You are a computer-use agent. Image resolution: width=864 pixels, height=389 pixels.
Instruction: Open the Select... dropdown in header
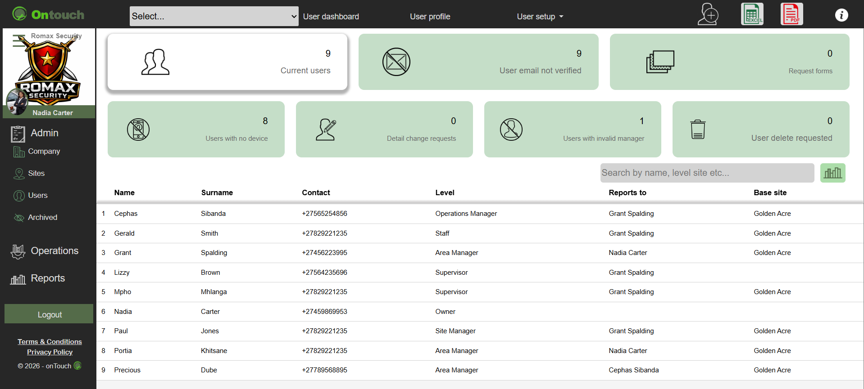click(214, 16)
